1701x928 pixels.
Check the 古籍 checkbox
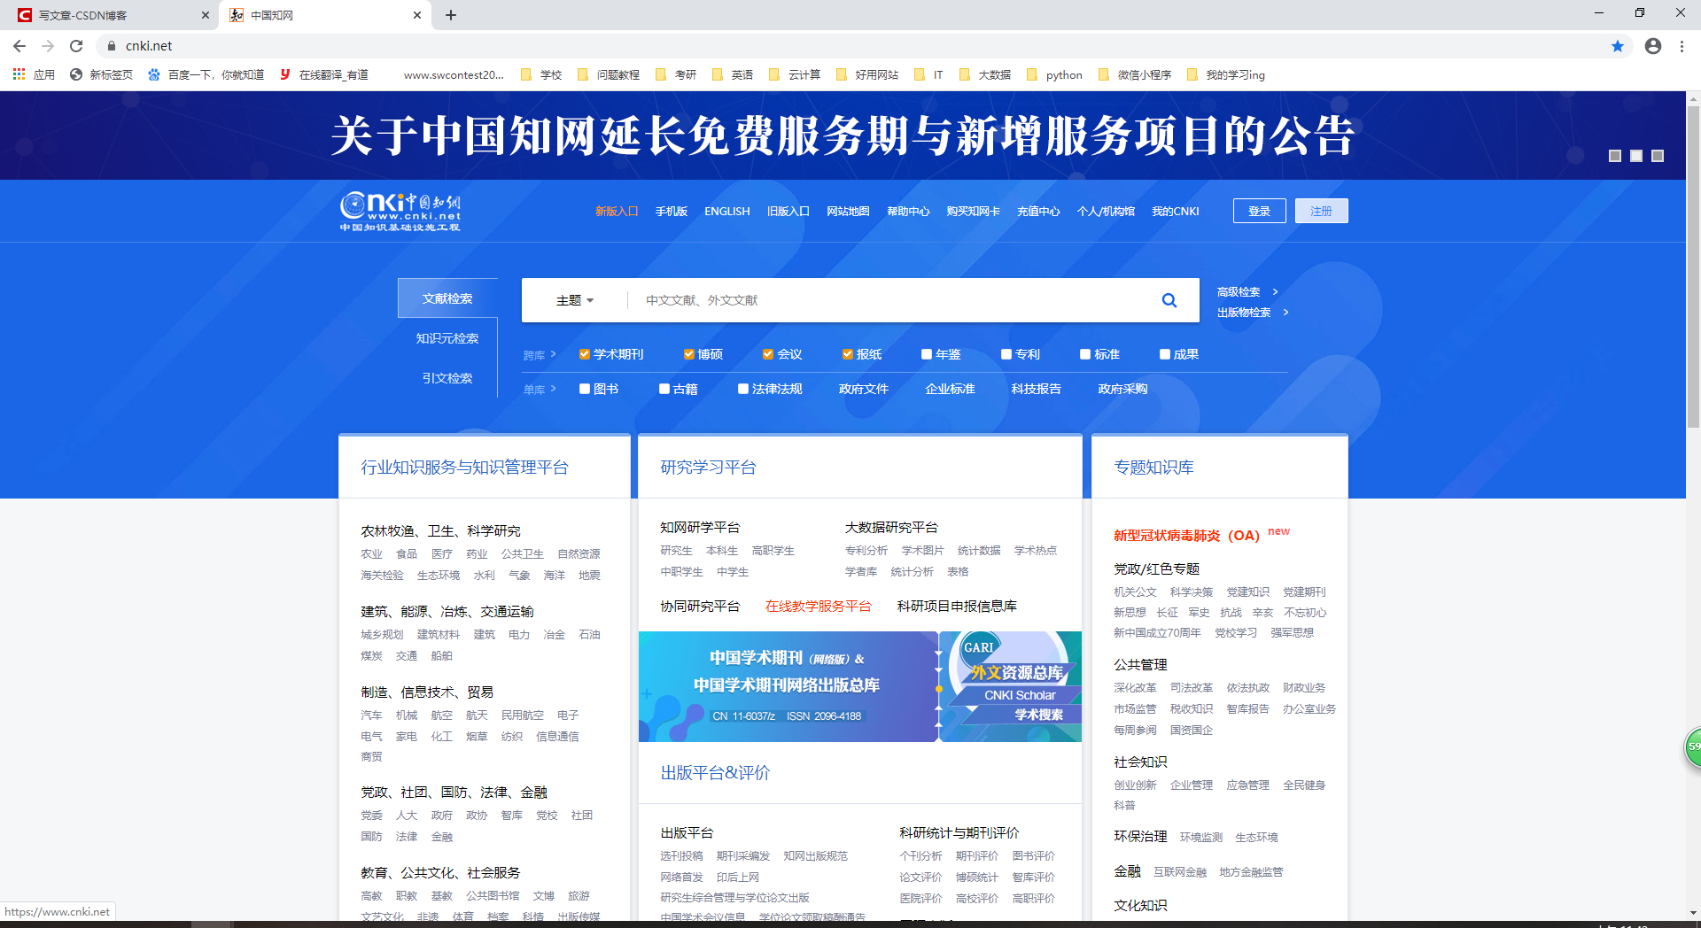pyautogui.click(x=664, y=389)
